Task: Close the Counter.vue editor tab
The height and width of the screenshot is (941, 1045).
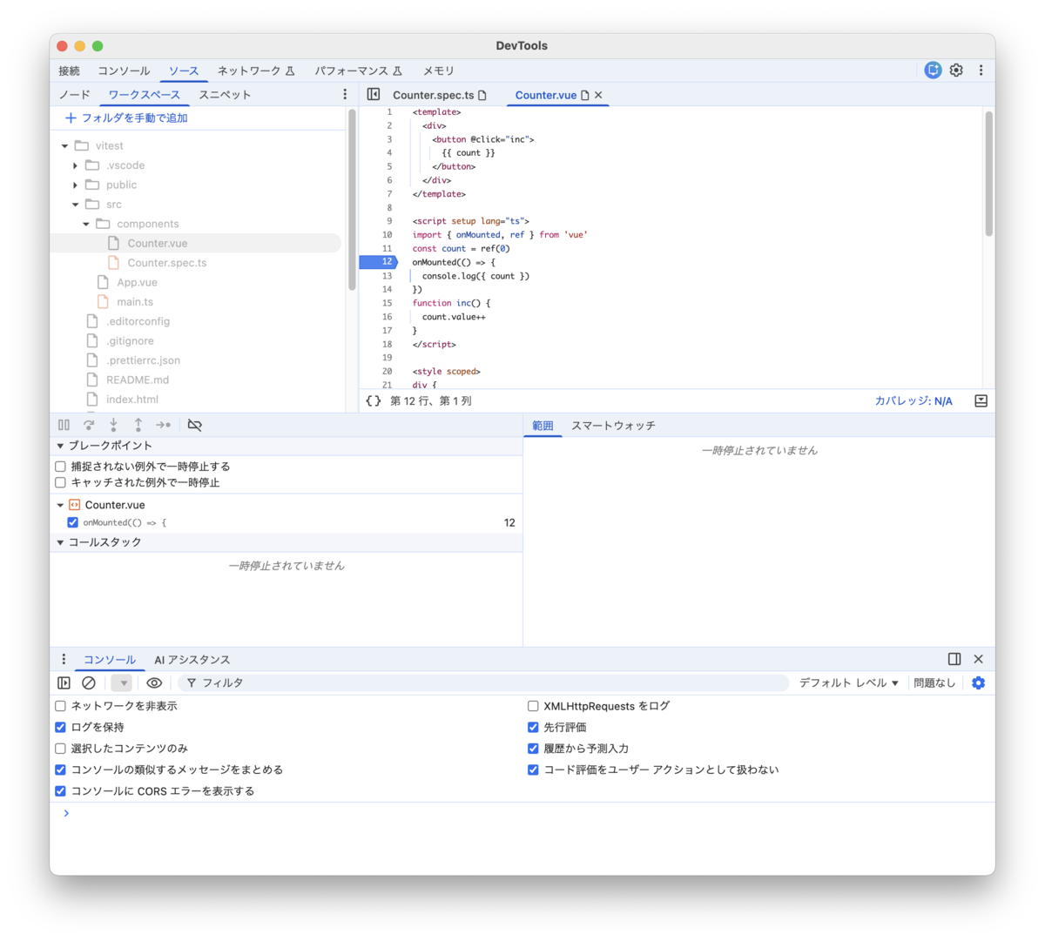Action: (x=598, y=95)
